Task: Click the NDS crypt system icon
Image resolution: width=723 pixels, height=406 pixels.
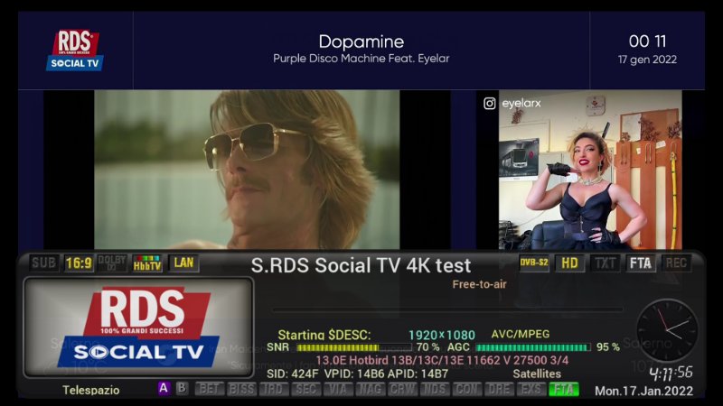Action: coord(435,390)
